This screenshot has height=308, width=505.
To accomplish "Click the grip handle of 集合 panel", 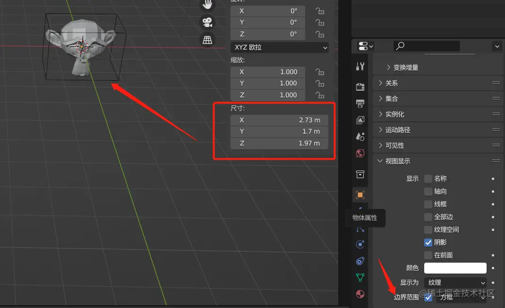I will click(x=496, y=98).
